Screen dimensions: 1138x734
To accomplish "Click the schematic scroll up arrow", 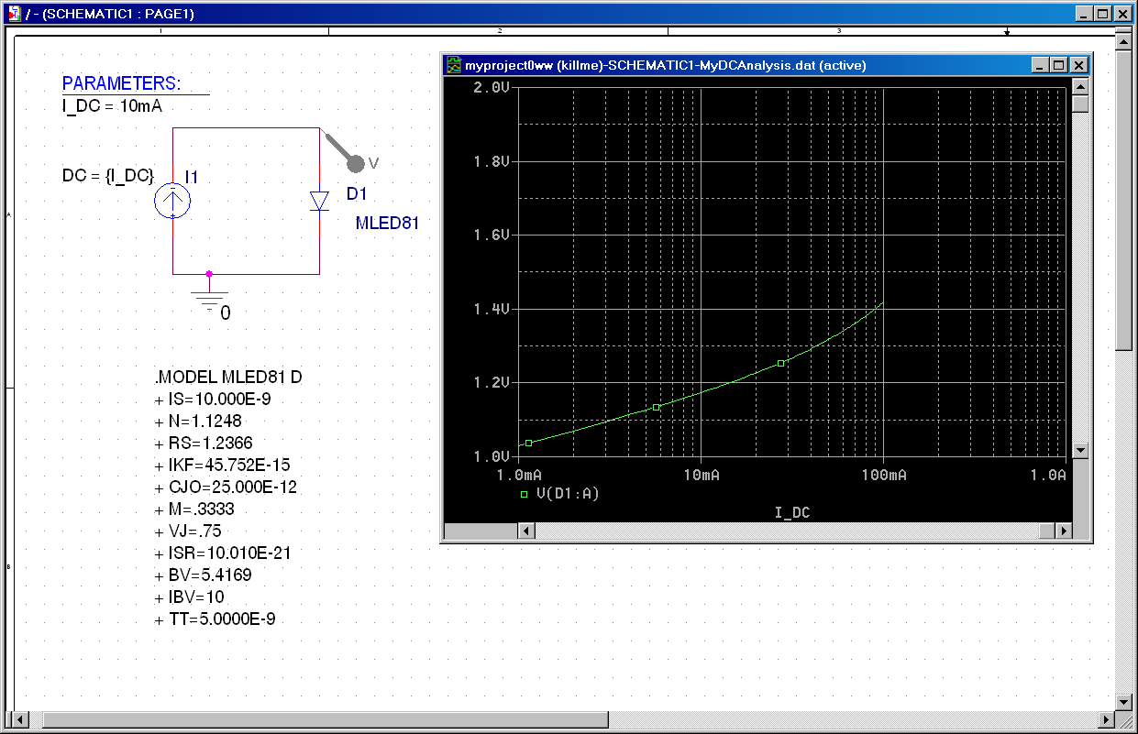I will pyautogui.click(x=1123, y=40).
